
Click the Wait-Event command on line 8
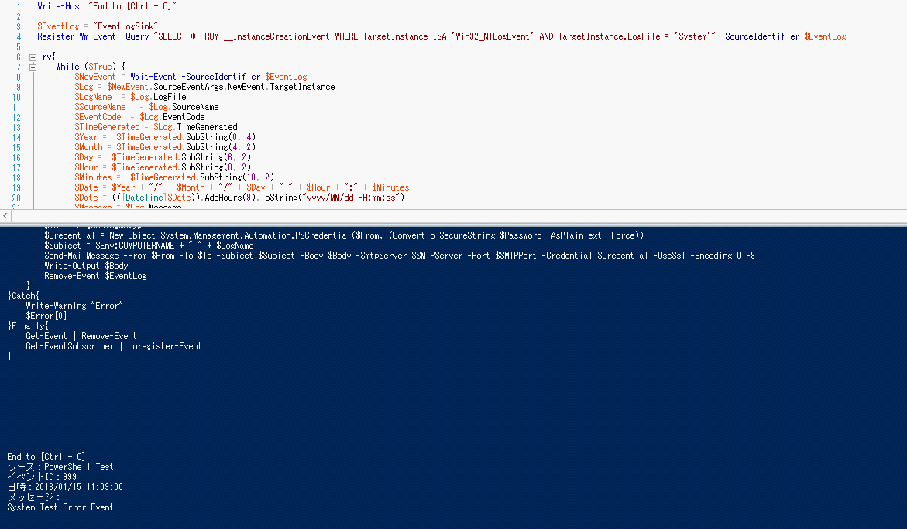(x=153, y=77)
